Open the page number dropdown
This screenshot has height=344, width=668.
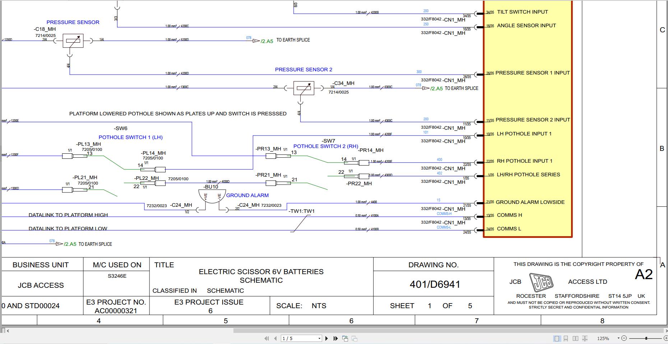(x=319, y=338)
